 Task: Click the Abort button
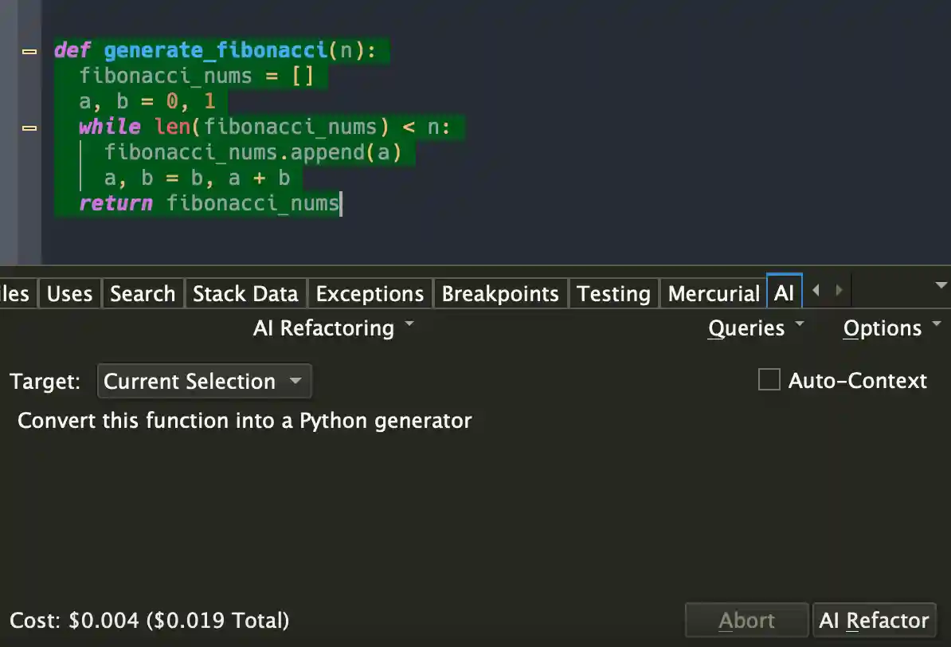click(746, 620)
